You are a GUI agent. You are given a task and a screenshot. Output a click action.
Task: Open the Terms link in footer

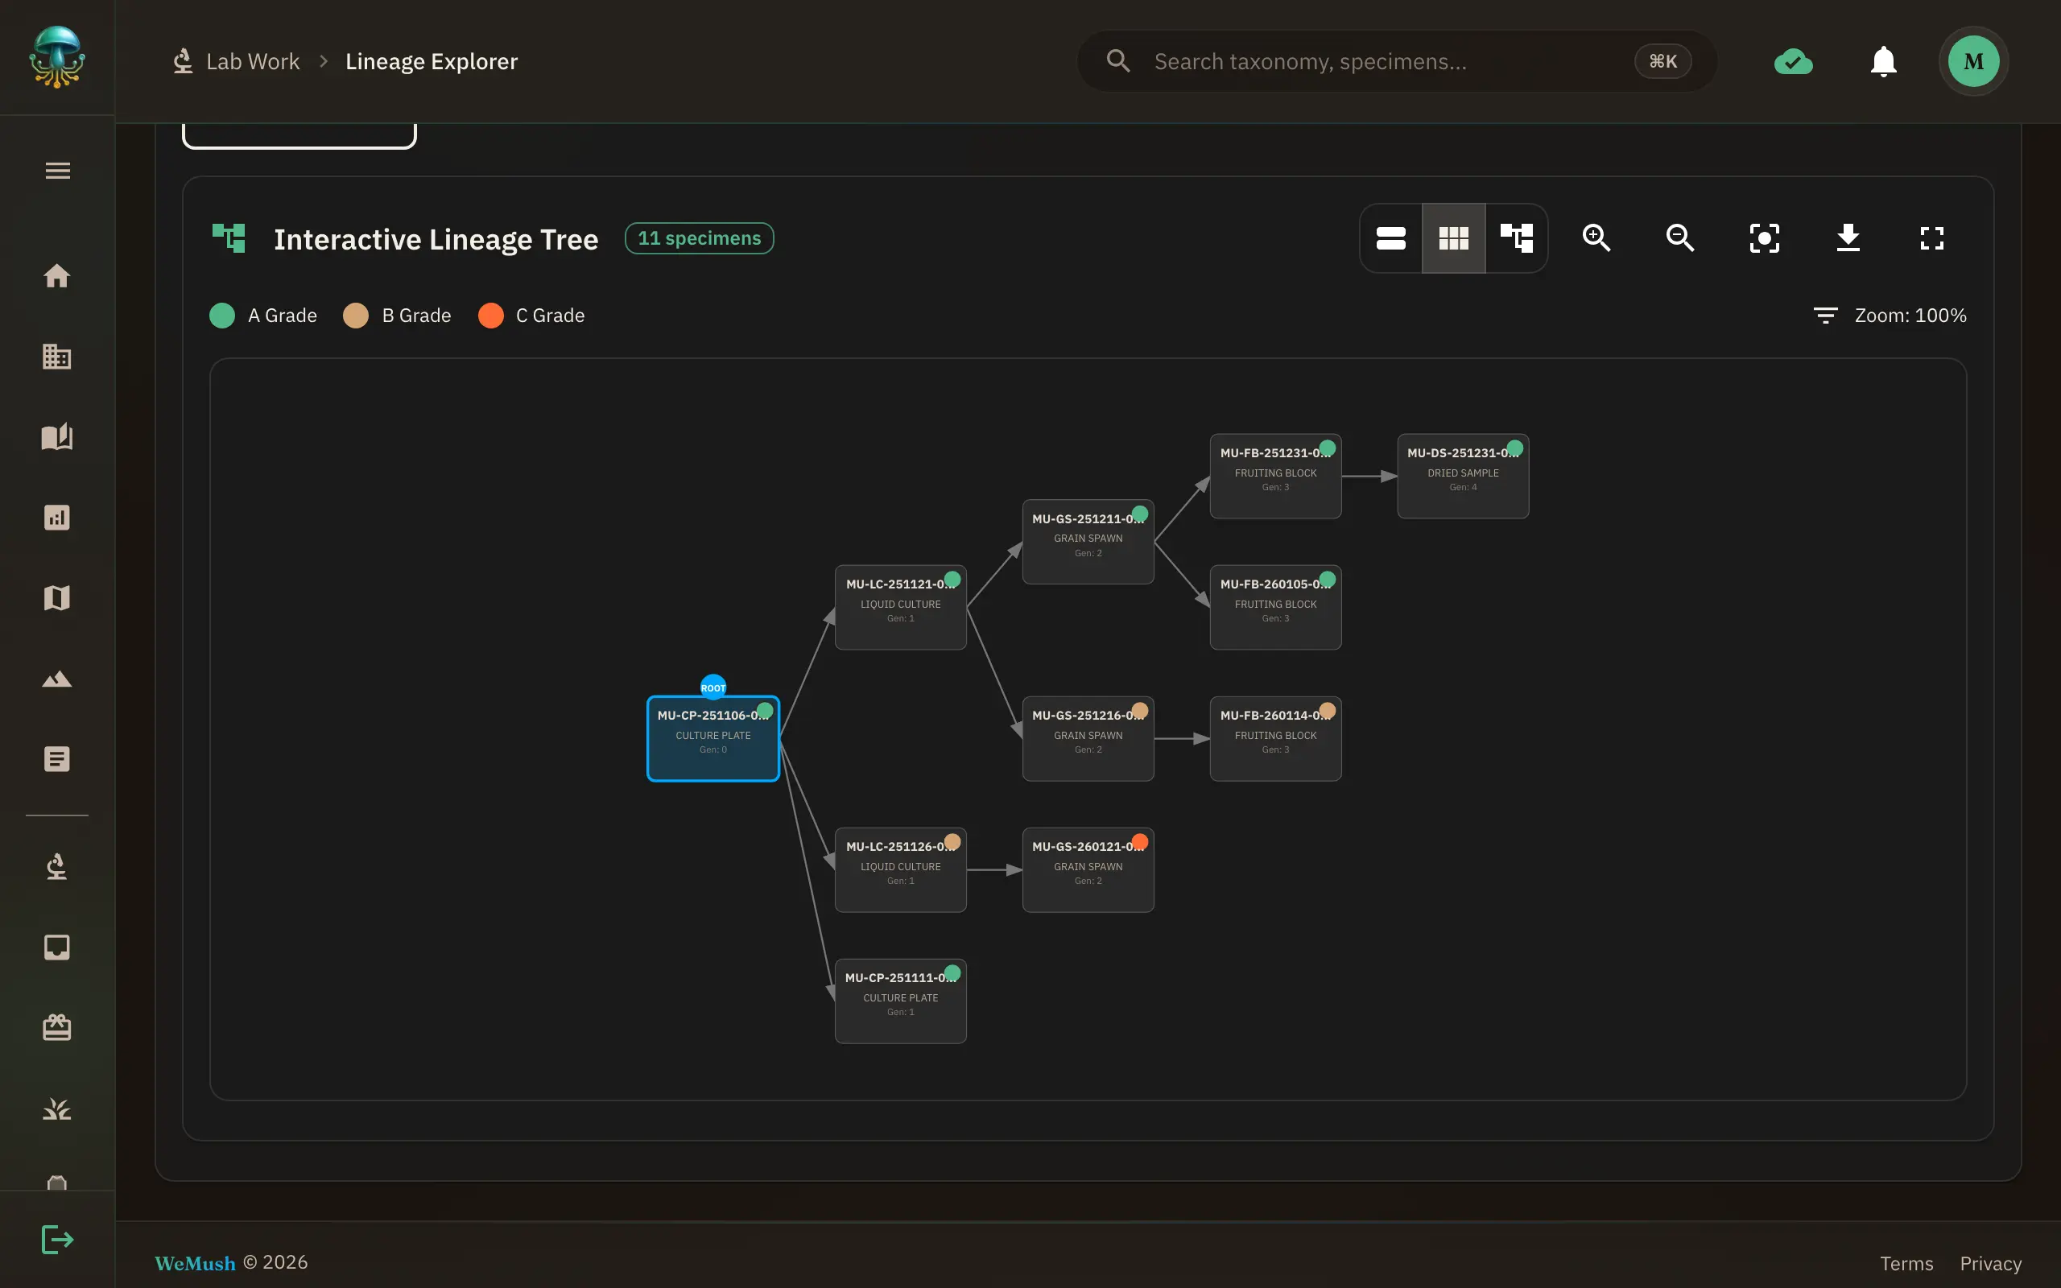(1906, 1263)
